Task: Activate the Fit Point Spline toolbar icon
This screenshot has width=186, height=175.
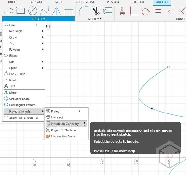Action: point(45,11)
